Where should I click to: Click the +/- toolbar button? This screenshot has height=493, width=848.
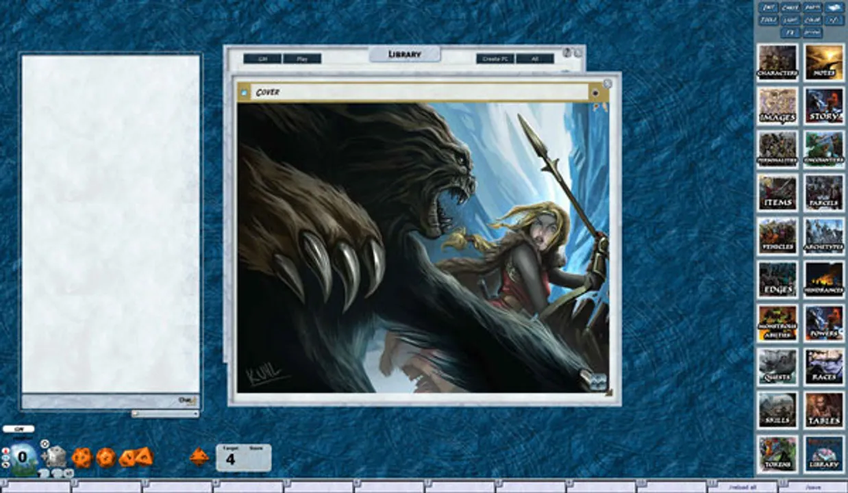(x=834, y=20)
